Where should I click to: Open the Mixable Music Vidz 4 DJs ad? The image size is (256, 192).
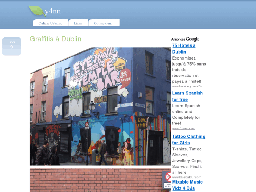click(187, 185)
